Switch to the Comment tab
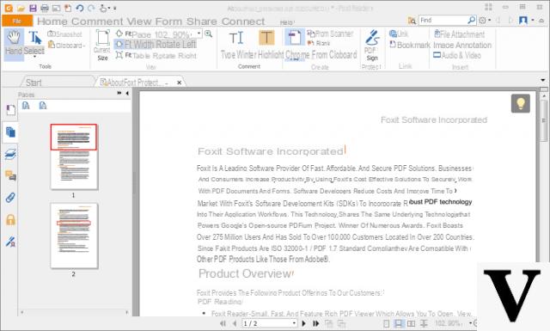The height and width of the screenshot is (331, 550). (x=97, y=21)
